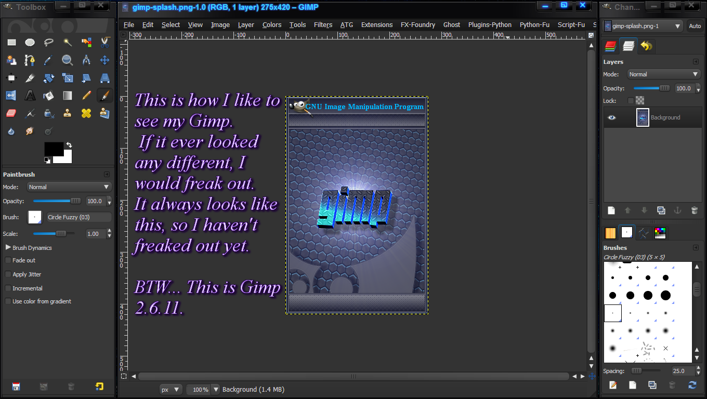
Task: Choose the Paths pen tool
Action: pyautogui.click(x=30, y=60)
